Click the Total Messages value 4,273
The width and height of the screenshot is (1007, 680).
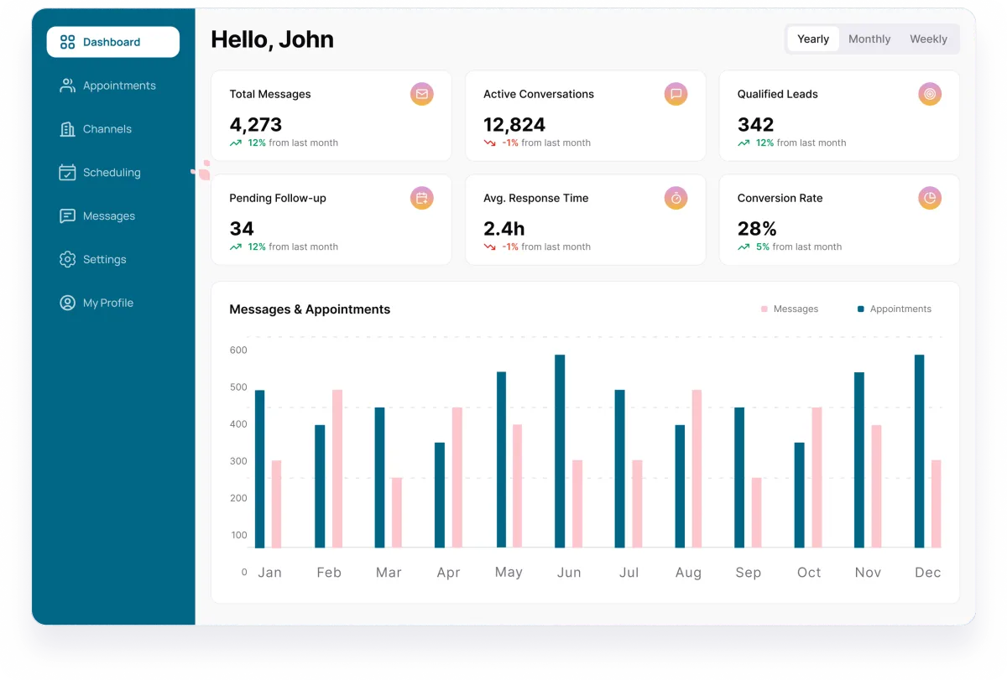tap(256, 124)
